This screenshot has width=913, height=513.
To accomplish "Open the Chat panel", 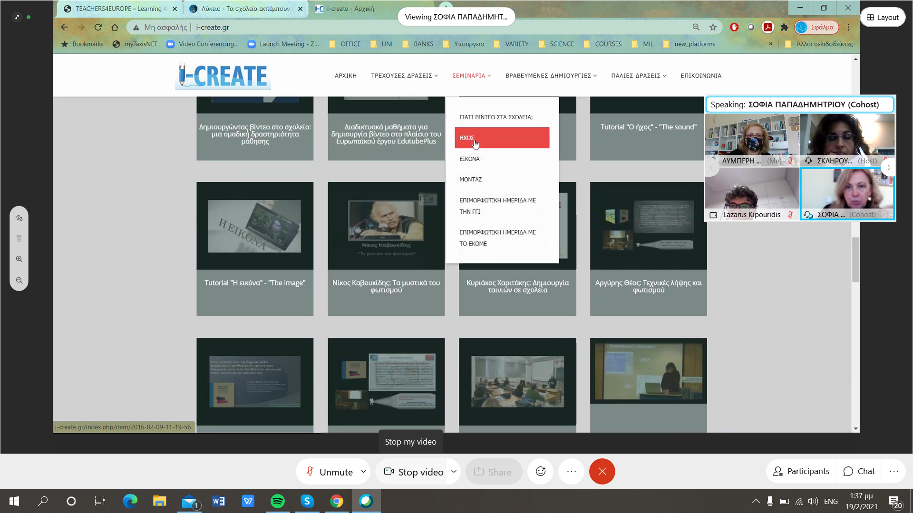I will (859, 471).
